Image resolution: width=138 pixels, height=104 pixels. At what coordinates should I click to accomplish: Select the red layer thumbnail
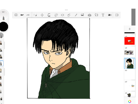(x=130, y=41)
